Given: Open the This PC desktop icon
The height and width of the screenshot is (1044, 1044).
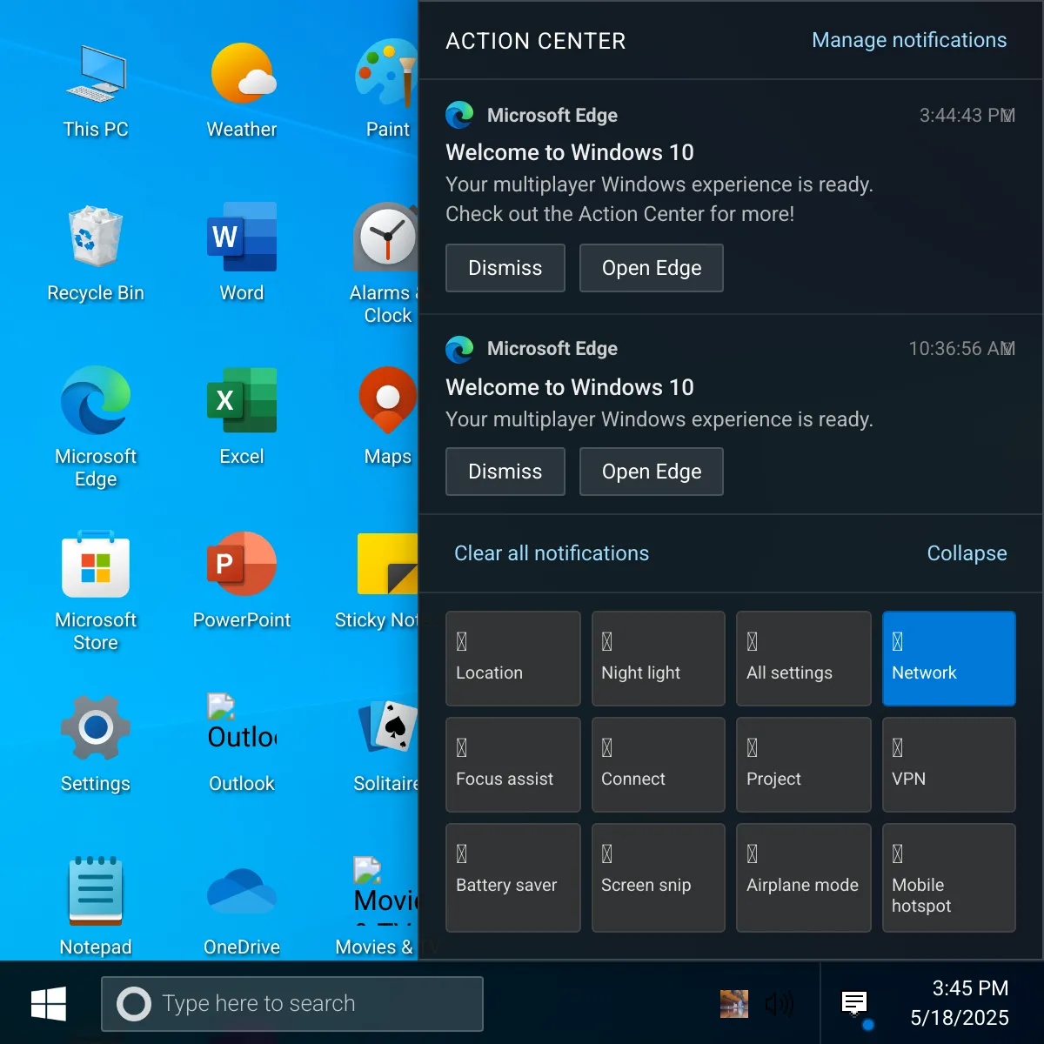Looking at the screenshot, I should click(x=96, y=90).
